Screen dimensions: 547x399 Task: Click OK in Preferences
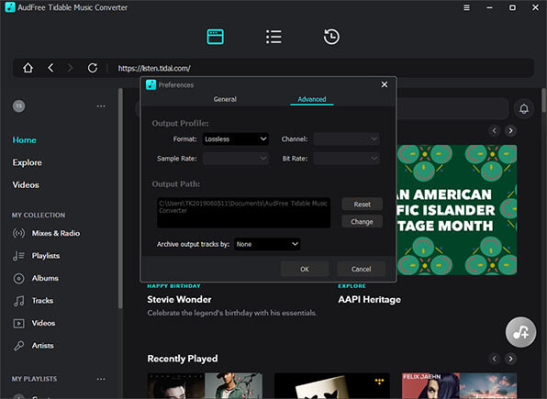pyautogui.click(x=305, y=269)
